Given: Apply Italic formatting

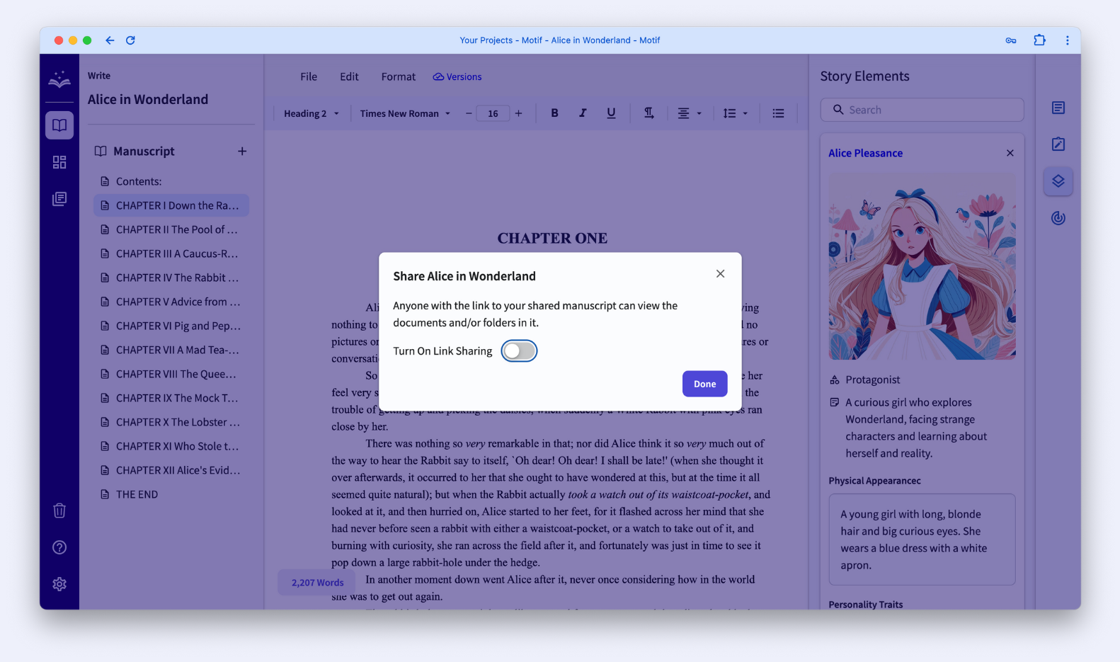Looking at the screenshot, I should (583, 113).
